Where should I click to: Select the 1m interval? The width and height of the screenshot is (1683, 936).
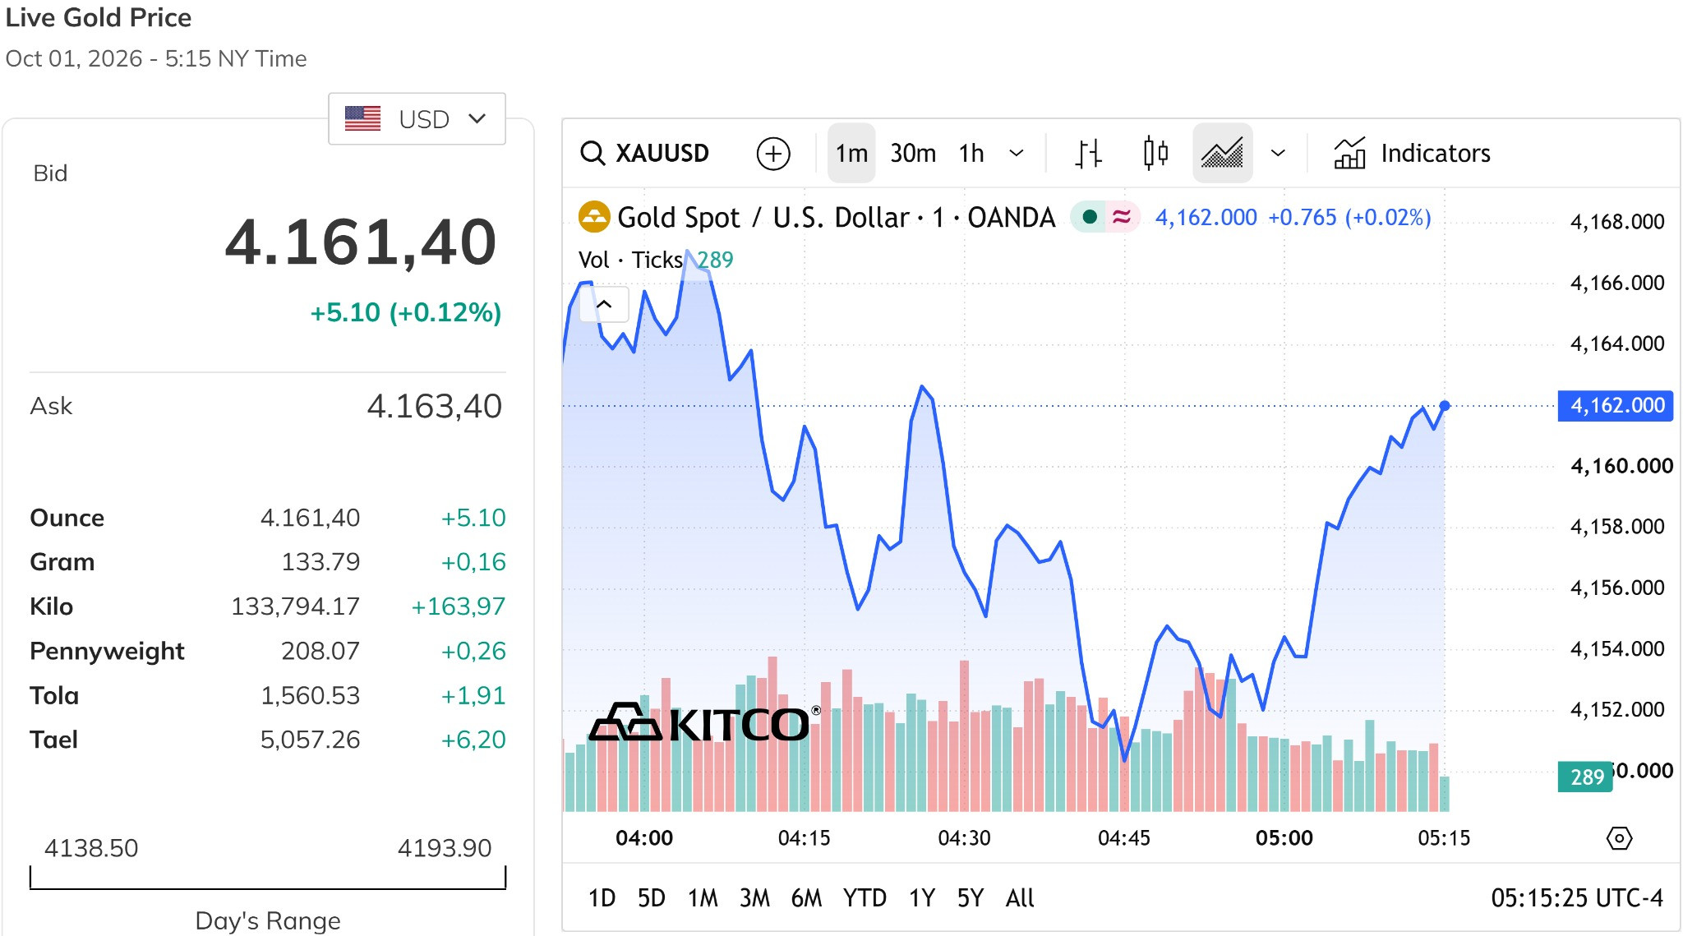pyautogui.click(x=851, y=153)
